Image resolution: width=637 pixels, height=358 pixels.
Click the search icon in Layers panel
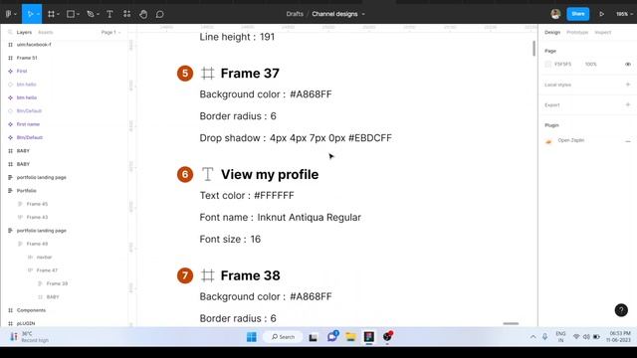[10, 32]
